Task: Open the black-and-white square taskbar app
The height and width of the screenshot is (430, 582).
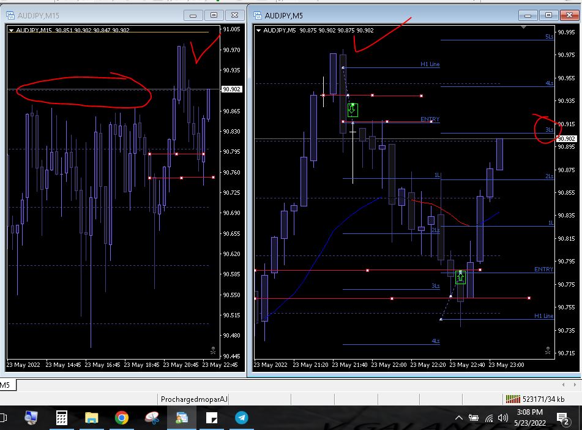Action: [x=212, y=418]
